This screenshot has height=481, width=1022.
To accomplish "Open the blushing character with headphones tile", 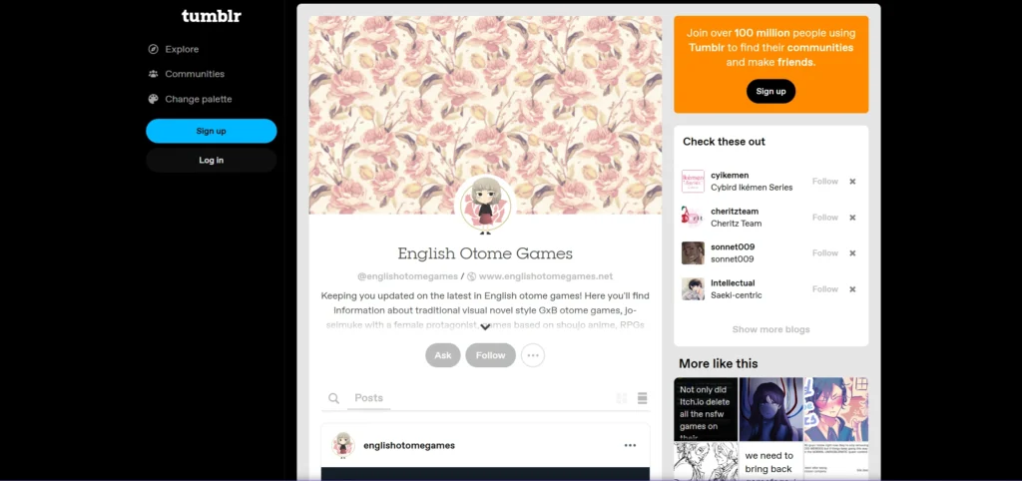I will click(x=836, y=409).
